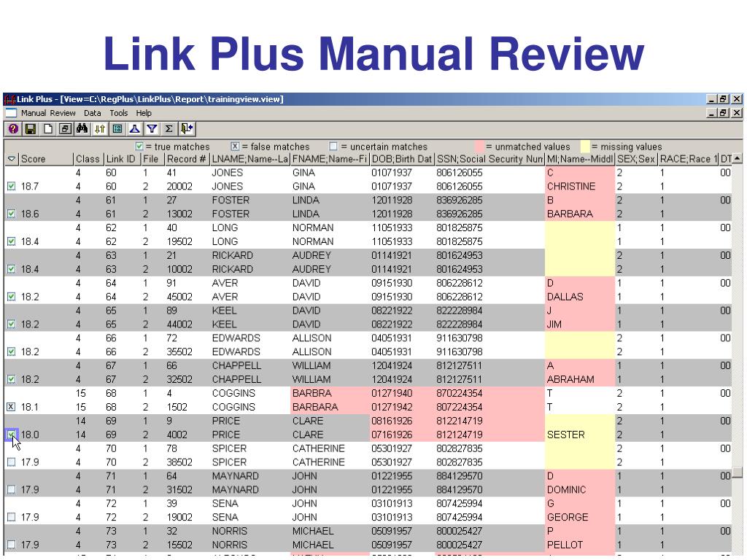Select the DOMINIC middle name cell

pyautogui.click(x=580, y=490)
